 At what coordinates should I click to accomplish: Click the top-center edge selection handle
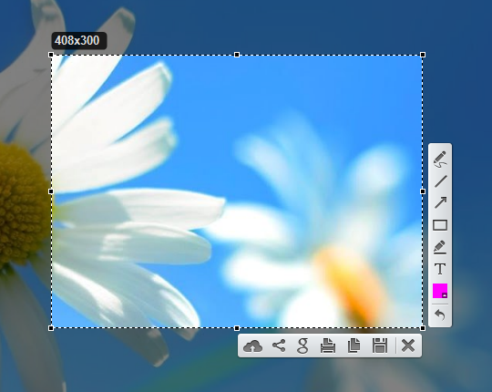(237, 55)
